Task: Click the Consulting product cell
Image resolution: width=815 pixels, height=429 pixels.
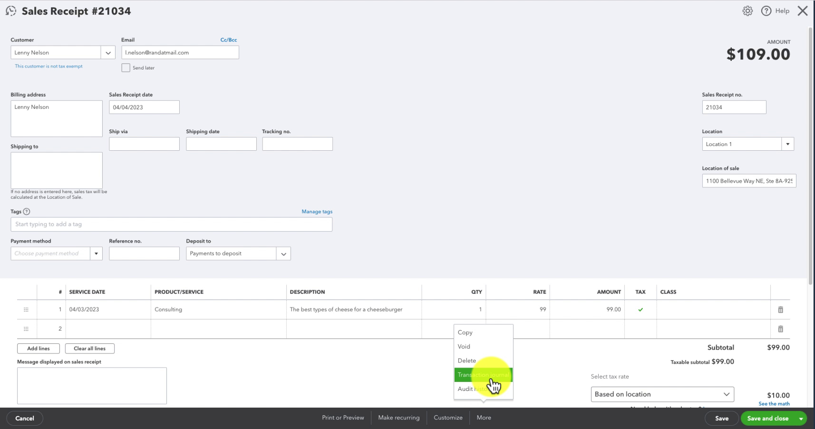Action: [219, 310]
